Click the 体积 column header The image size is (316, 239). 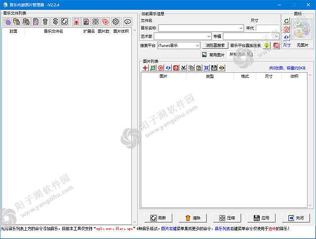click(294, 76)
